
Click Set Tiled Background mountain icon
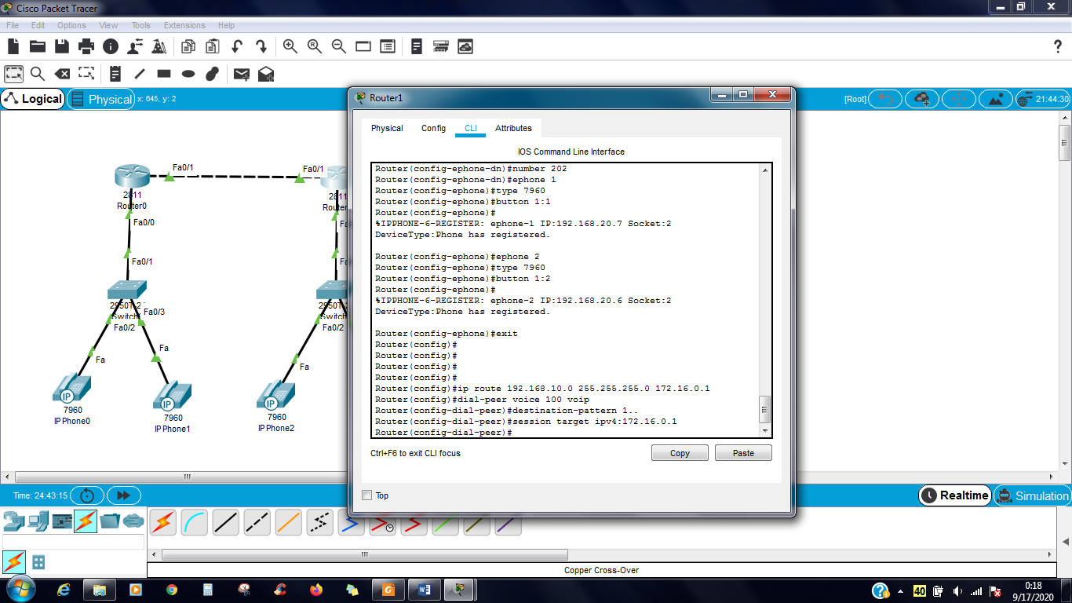coord(995,99)
